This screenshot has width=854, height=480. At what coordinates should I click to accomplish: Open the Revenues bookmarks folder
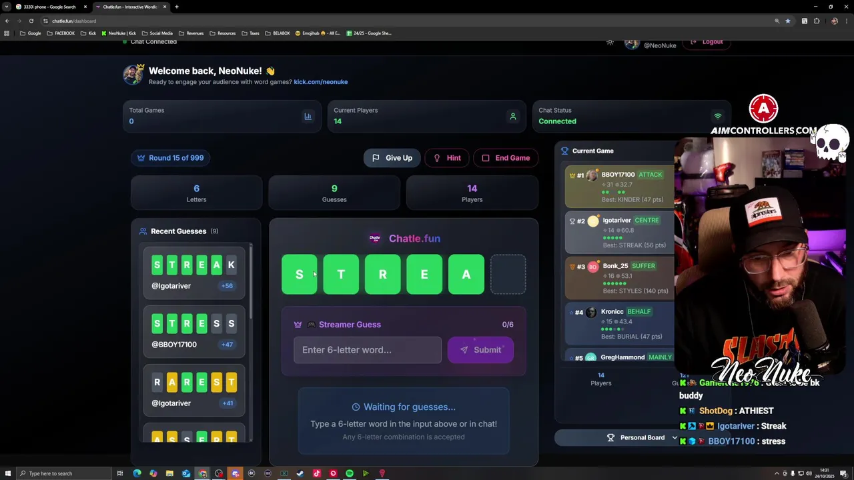(x=191, y=33)
